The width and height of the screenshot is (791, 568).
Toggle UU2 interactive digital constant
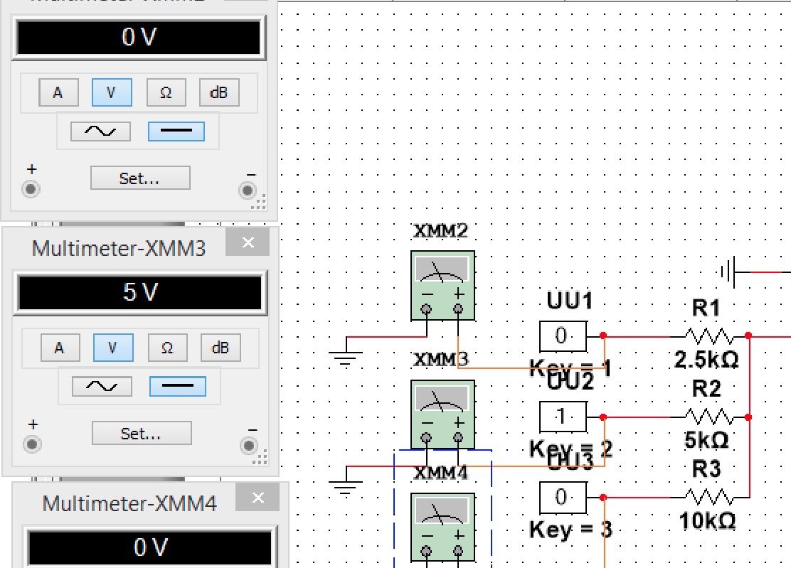pos(562,417)
